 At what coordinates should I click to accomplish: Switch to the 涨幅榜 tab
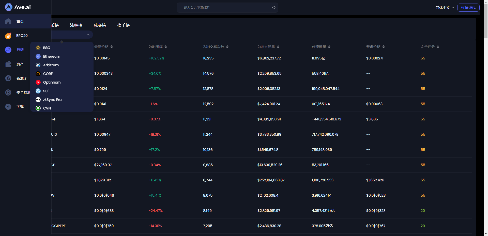(x=76, y=25)
